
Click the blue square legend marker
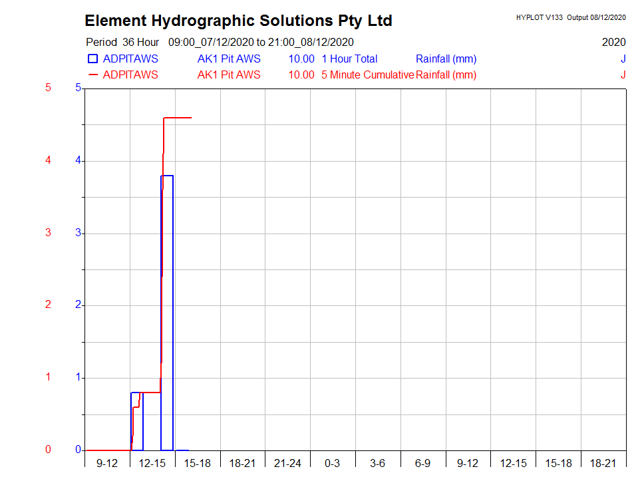[93, 59]
